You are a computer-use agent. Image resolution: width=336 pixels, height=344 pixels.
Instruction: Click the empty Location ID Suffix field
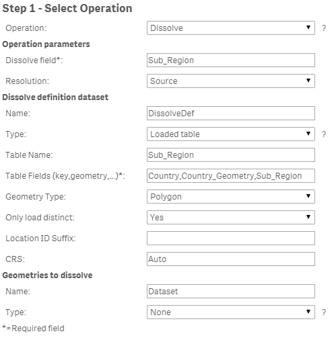[231, 239]
